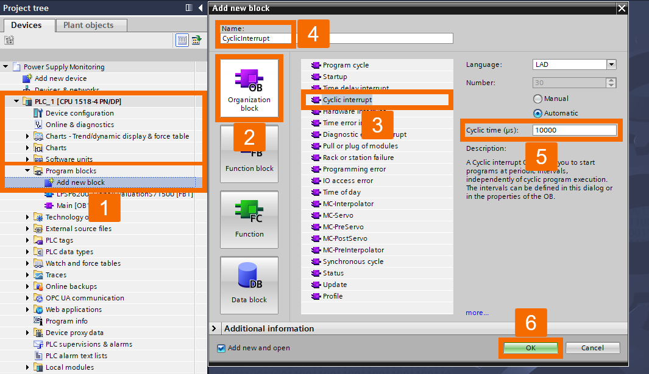Screen dimensions: 649x374
Task: Toggle the project tree column layout icon
Action: click(189, 8)
